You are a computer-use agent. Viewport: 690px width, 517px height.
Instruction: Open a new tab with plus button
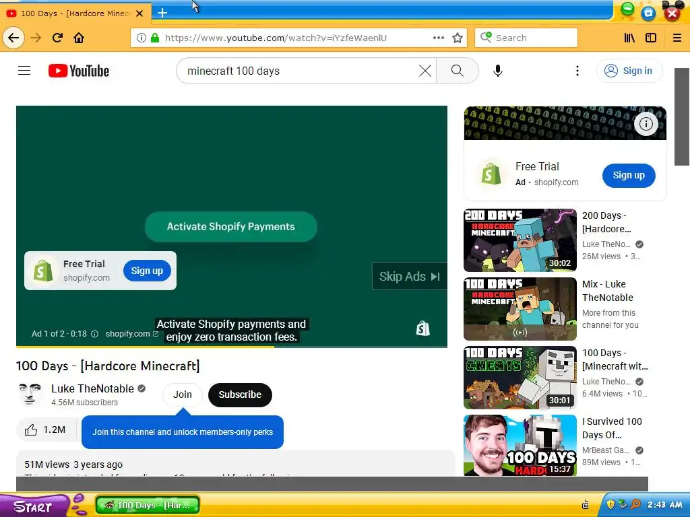(x=162, y=13)
